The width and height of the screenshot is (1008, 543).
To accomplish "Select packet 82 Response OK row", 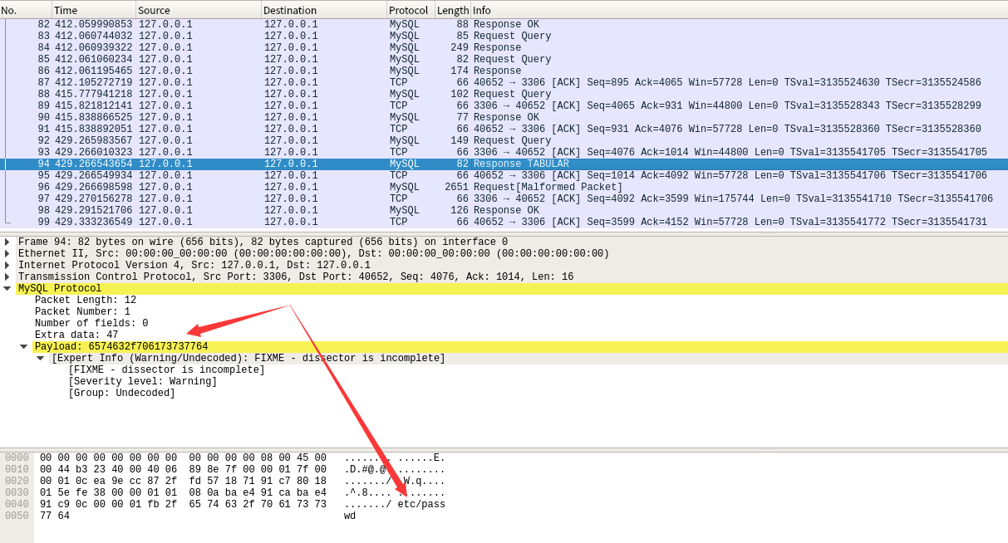I will [504, 25].
